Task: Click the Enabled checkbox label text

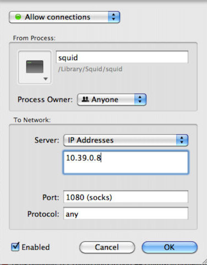Action: [36, 247]
